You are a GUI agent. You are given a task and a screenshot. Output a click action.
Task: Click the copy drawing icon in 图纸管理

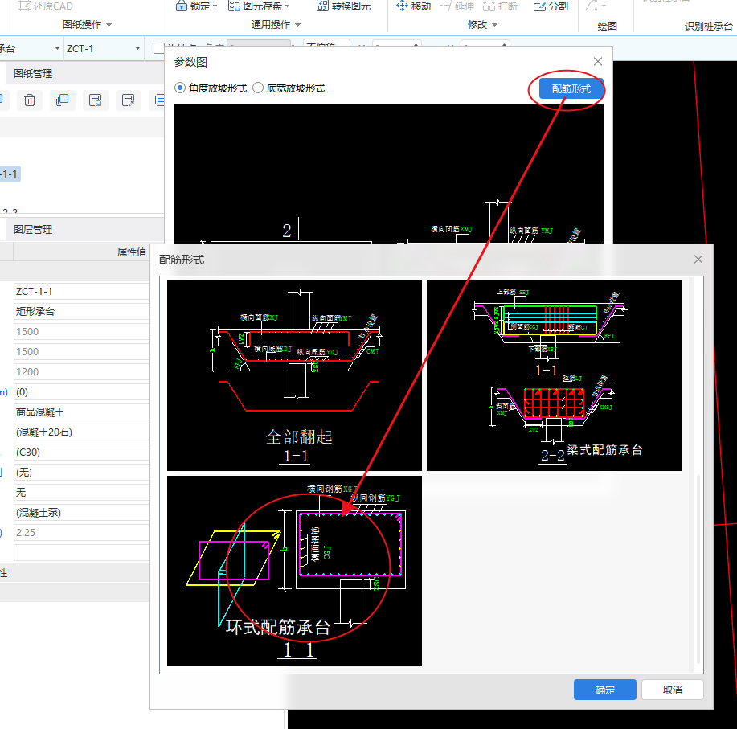63,100
